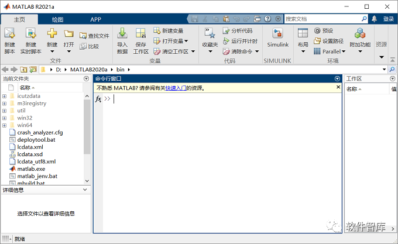Screen dimensions: 398x244
Task: Click MATLAB2020a in the address path
Action: [88, 70]
